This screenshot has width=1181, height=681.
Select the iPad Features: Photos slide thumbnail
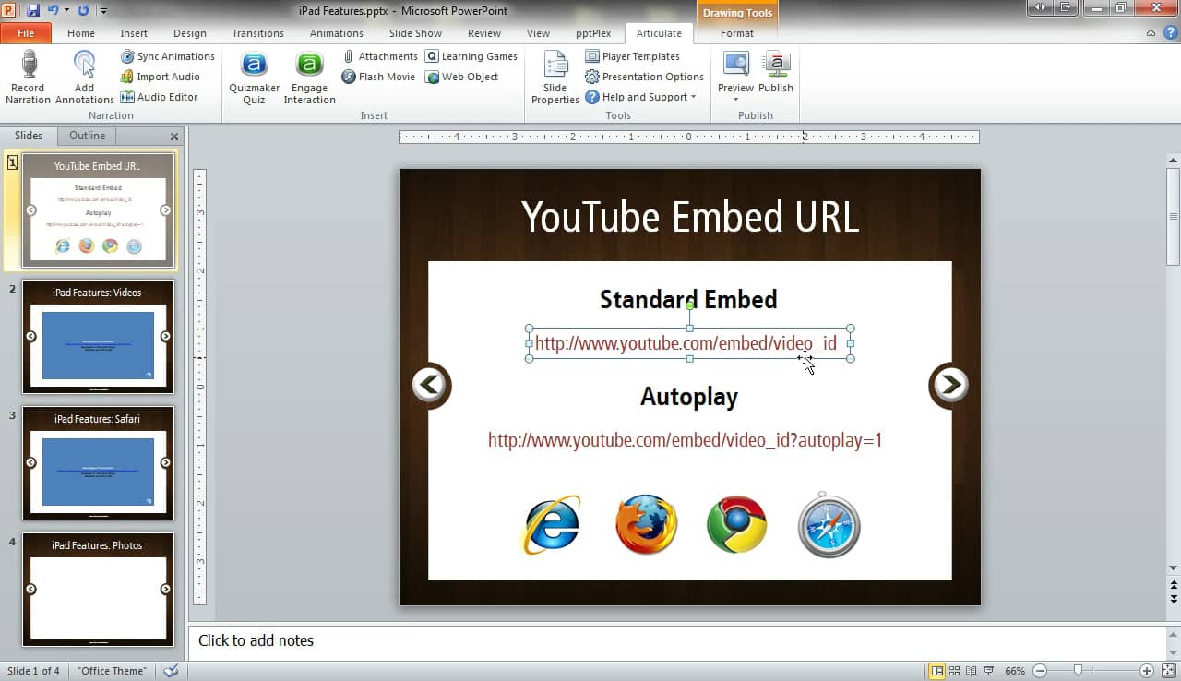pos(97,590)
